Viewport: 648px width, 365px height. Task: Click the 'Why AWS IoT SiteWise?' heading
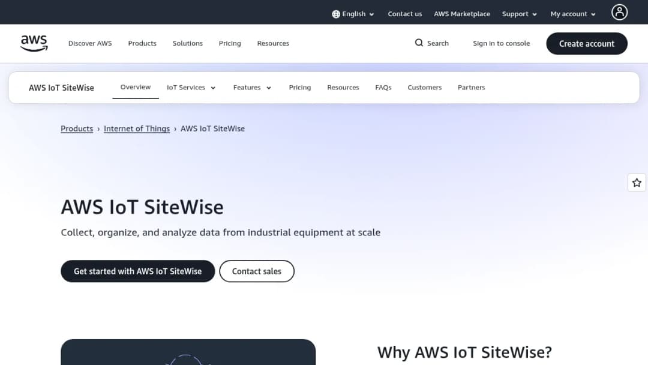tap(464, 352)
